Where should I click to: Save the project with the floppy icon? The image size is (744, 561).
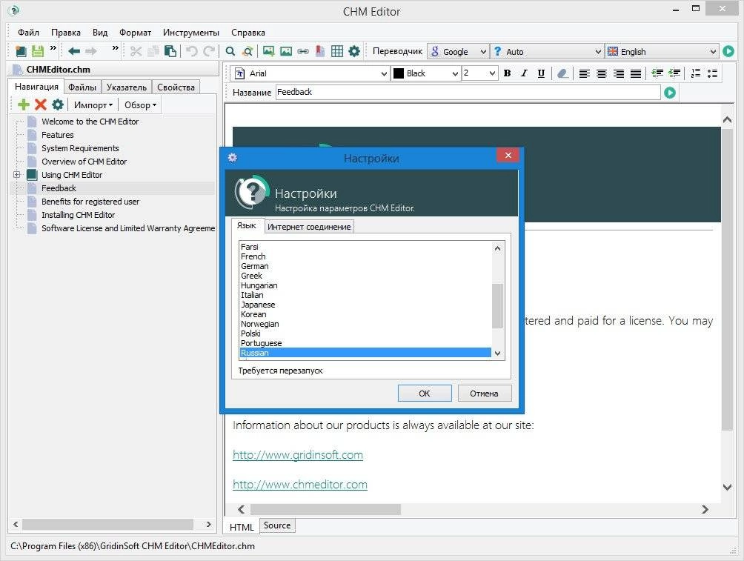pyautogui.click(x=38, y=51)
